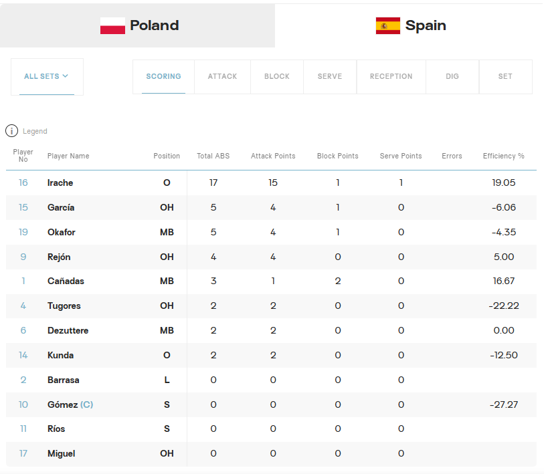Open the ALL SETS dropdown
The image size is (544, 474).
47,77
